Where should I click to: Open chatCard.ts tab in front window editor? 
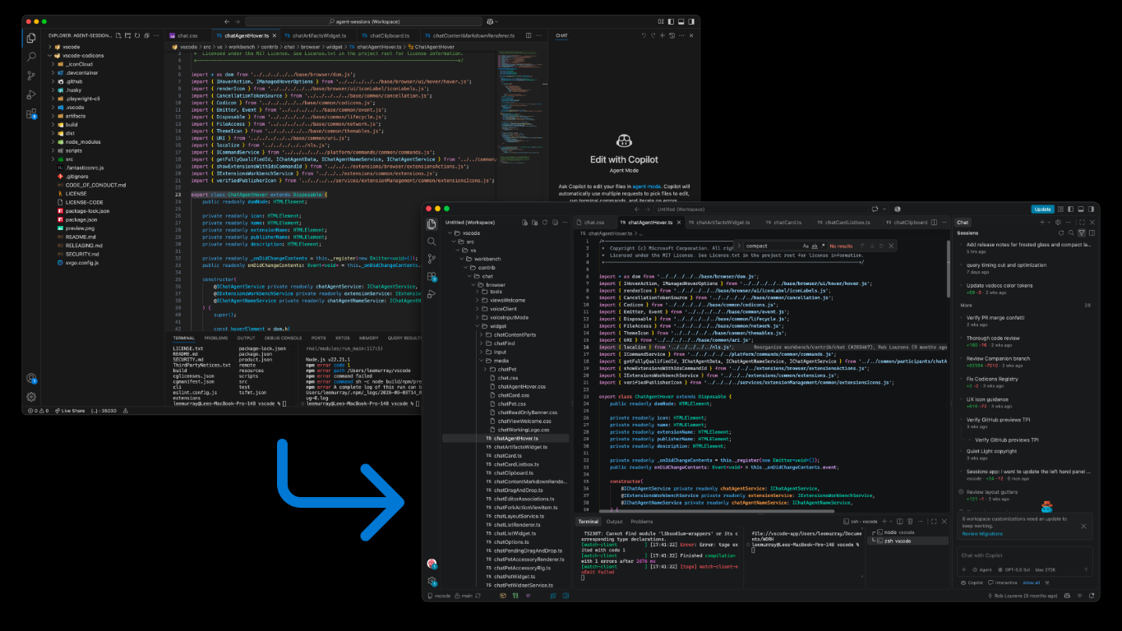783,223
